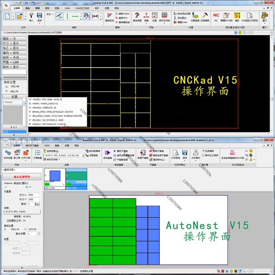Click the 尺寸 X input field showing 3000
Image resolution: width=275 pixels, height=275 pixels.
pos(33,195)
